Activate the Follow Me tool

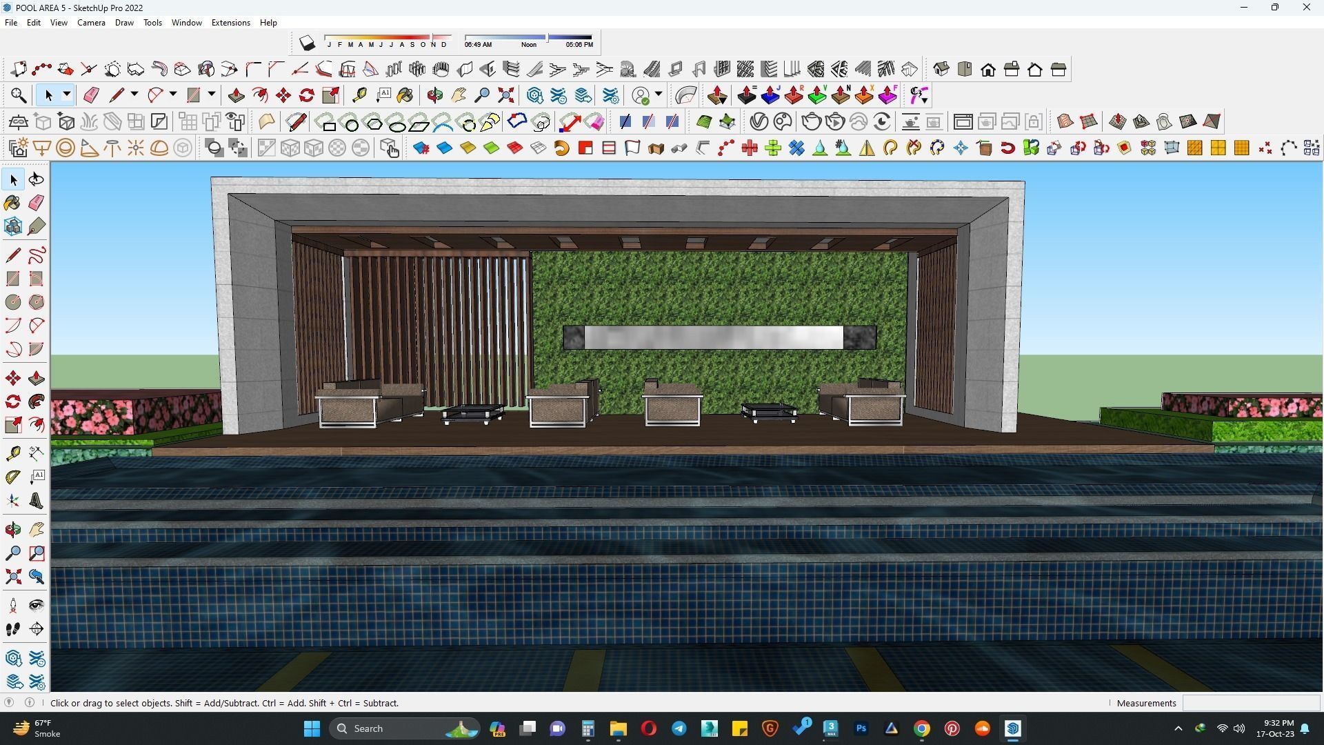(37, 401)
